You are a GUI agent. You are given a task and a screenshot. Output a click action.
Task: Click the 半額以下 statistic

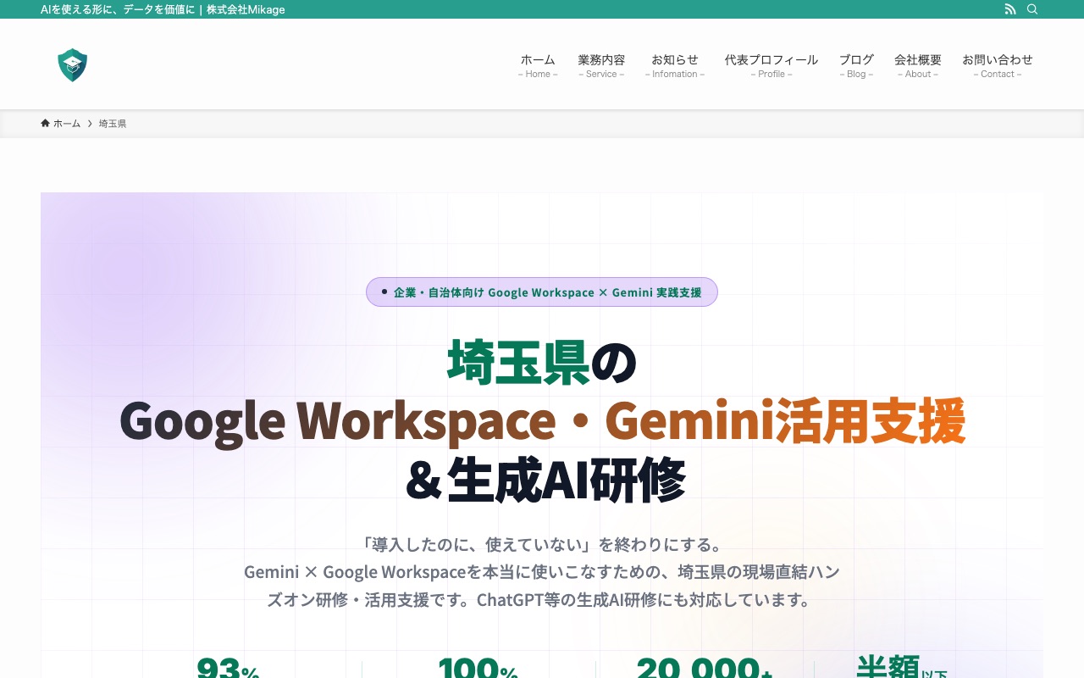click(x=902, y=667)
